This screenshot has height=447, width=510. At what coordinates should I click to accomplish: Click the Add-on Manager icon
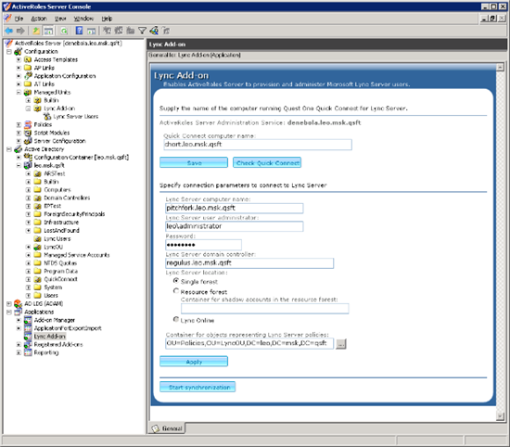click(x=29, y=320)
